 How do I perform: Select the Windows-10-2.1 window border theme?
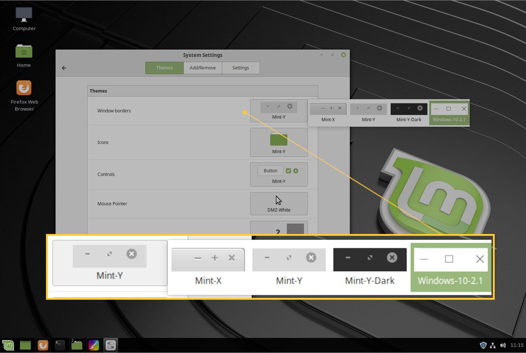click(449, 113)
